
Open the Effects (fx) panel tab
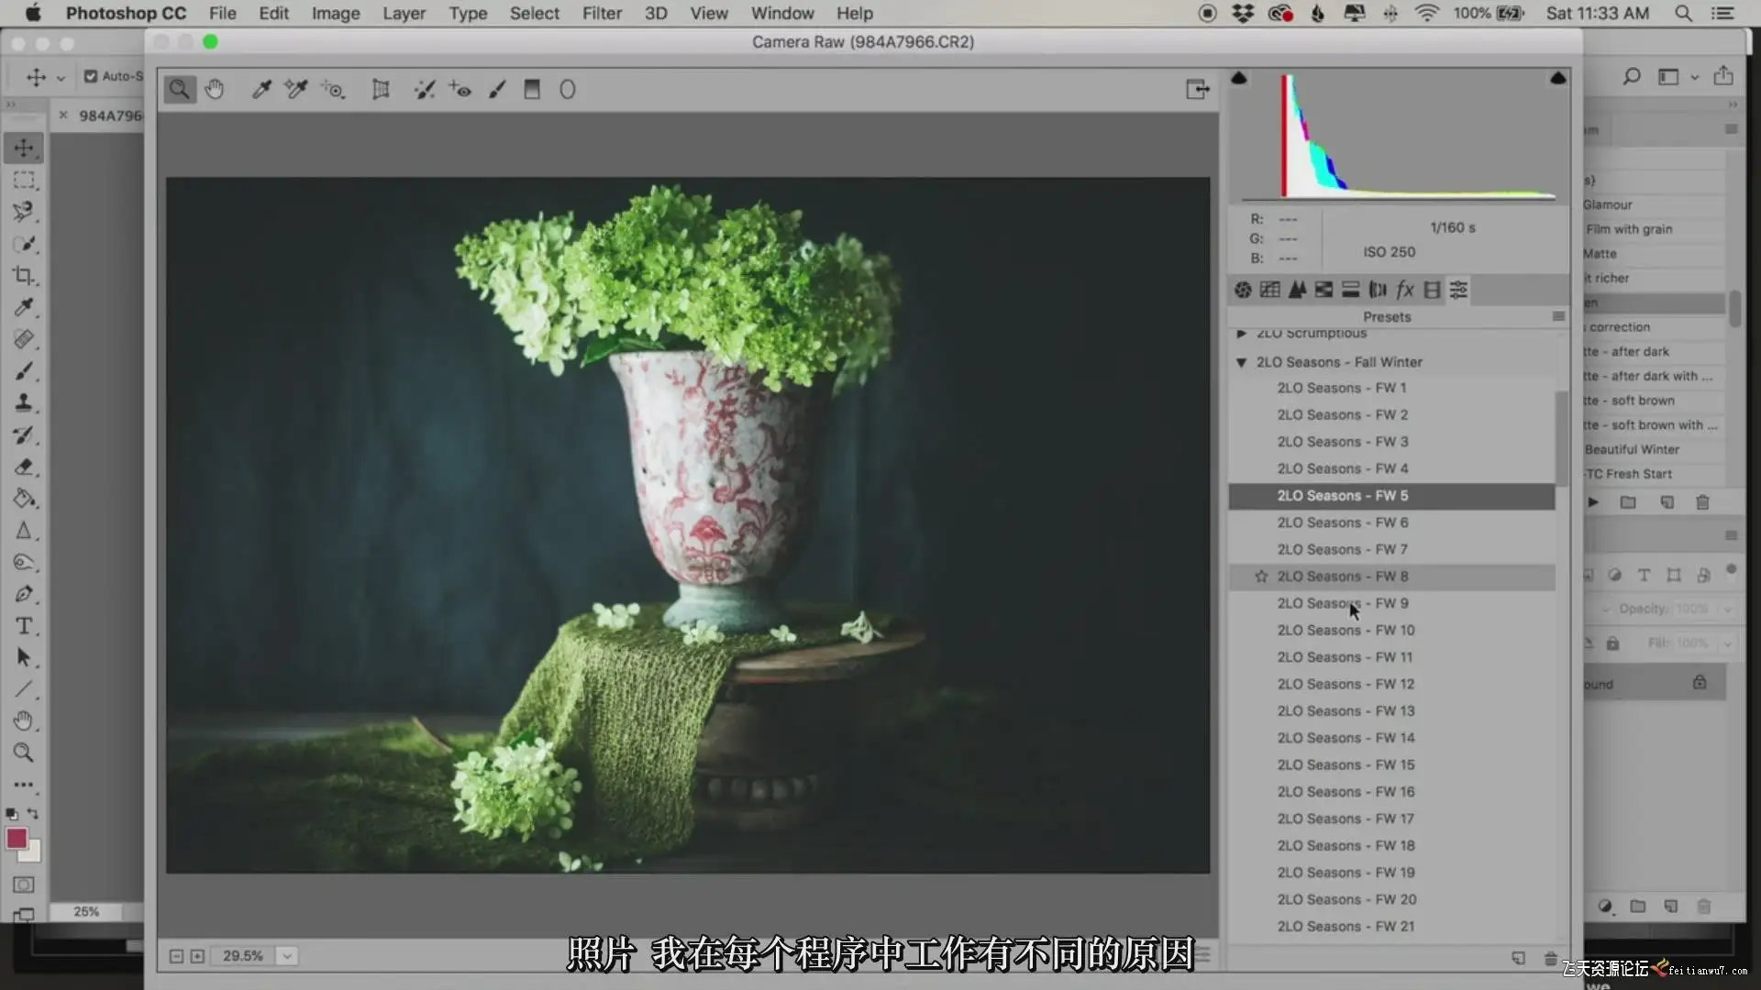point(1404,291)
